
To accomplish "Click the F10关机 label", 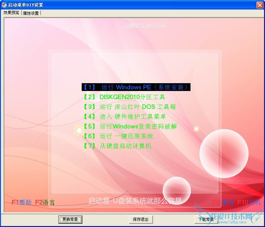I will coord(249,202).
